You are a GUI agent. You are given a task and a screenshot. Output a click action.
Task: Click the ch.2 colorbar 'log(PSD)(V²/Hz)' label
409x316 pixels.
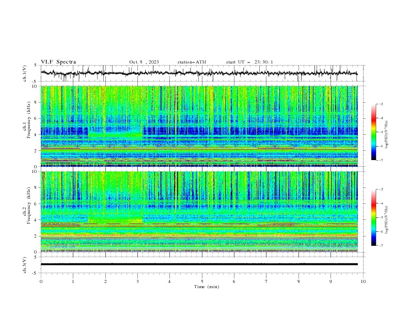[x=387, y=220]
